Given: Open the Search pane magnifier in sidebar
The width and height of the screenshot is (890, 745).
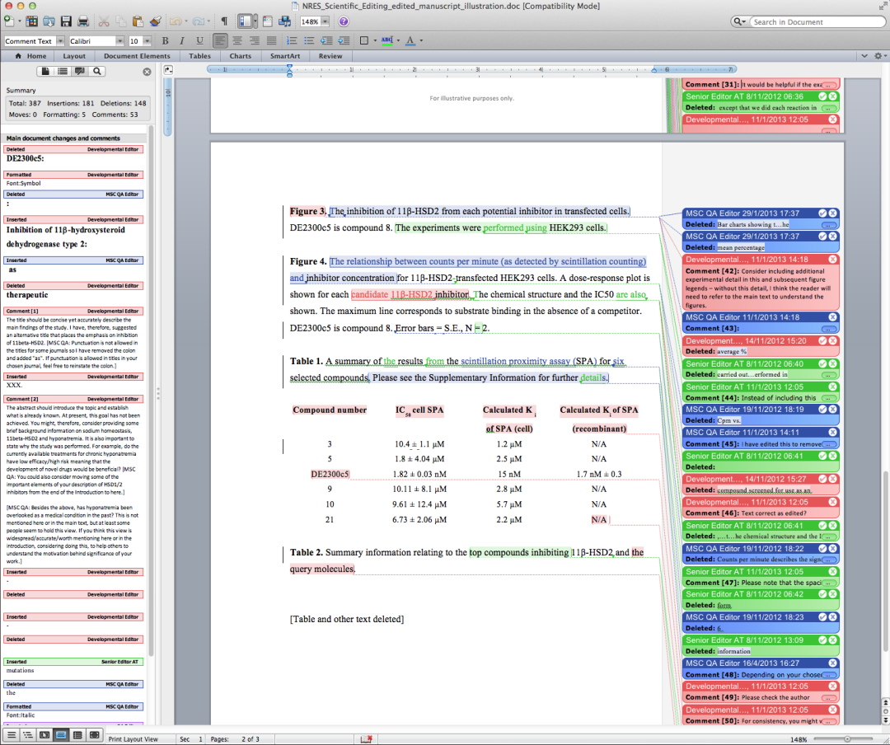Looking at the screenshot, I should coord(97,71).
